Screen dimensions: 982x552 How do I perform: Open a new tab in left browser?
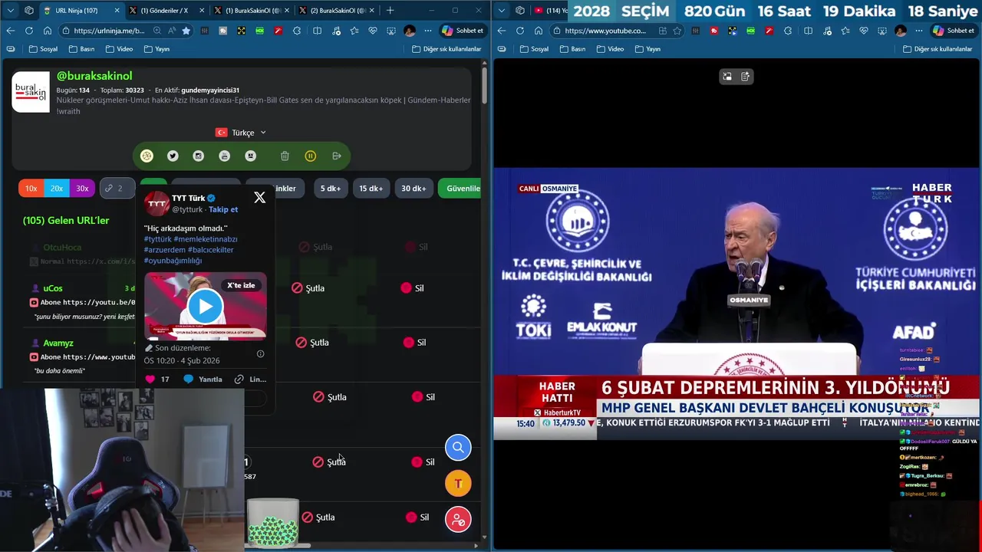pos(390,10)
